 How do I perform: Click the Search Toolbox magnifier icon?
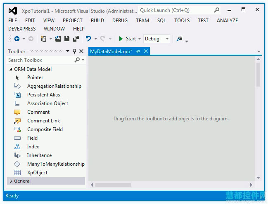point(77,60)
